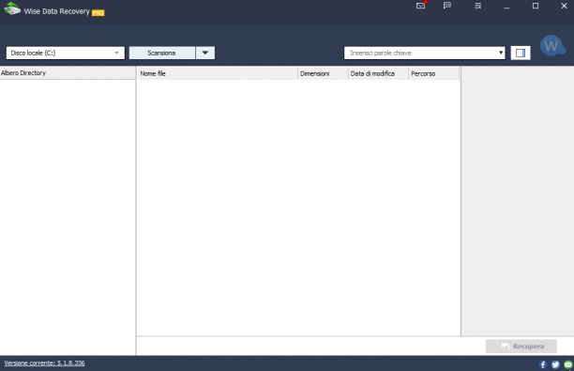This screenshot has height=371, width=574.
Task: Expand the keyword search dropdown arrow
Action: tap(501, 54)
